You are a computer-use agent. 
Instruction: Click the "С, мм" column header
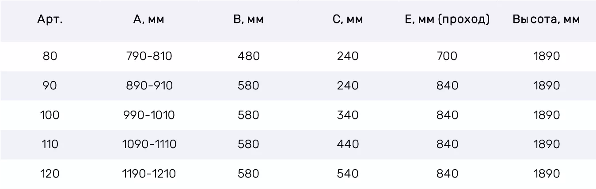click(x=348, y=20)
